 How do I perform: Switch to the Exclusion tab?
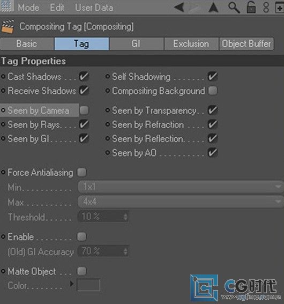[191, 44]
